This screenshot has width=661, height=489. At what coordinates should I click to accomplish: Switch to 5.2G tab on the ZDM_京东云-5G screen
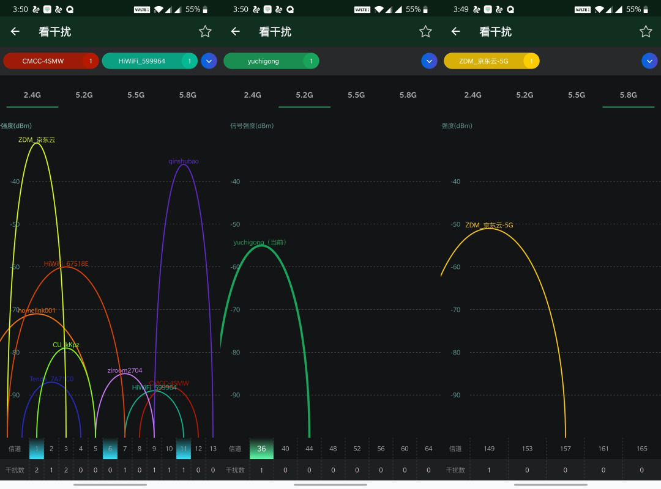525,95
